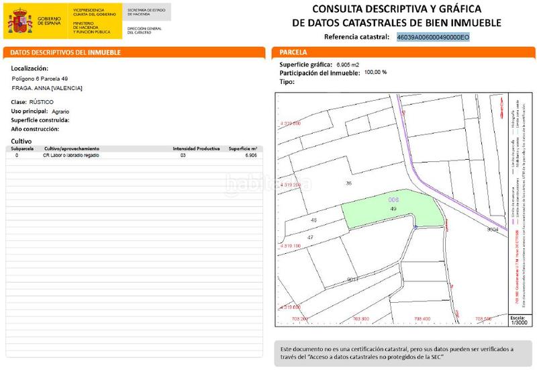This screenshot has height=370, width=537.
Task: Click the 'Subparcela' column header
Action: pyautogui.click(x=22, y=148)
